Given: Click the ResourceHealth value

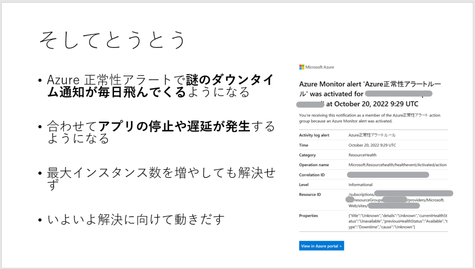Looking at the screenshot, I should 362,155.
